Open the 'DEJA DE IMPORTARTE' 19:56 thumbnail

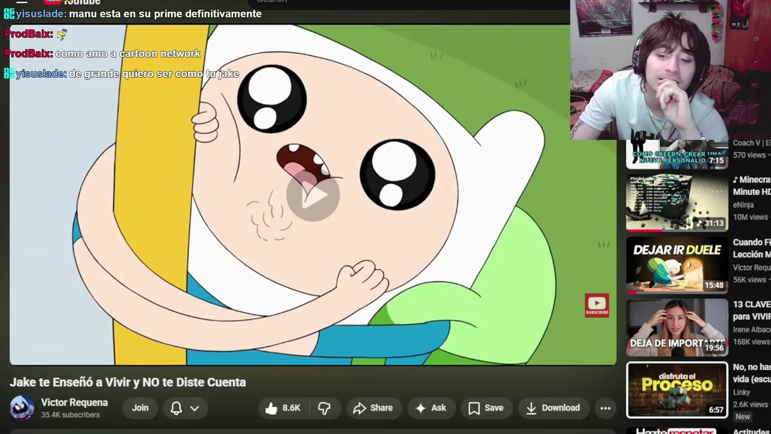[677, 327]
